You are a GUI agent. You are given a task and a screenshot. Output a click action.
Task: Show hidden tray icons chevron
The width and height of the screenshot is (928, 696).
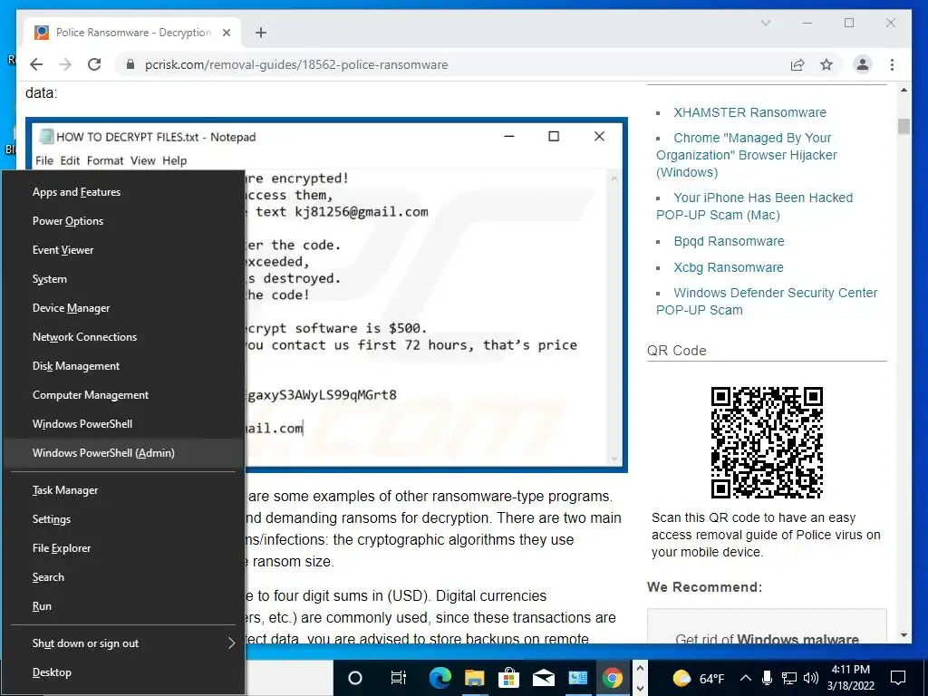click(746, 678)
